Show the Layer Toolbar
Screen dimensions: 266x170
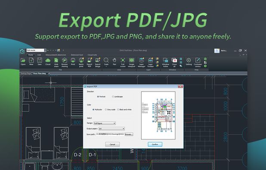(150, 60)
